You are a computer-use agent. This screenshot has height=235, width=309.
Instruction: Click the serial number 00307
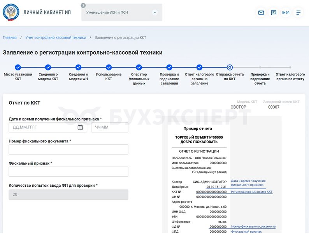coord(274,107)
